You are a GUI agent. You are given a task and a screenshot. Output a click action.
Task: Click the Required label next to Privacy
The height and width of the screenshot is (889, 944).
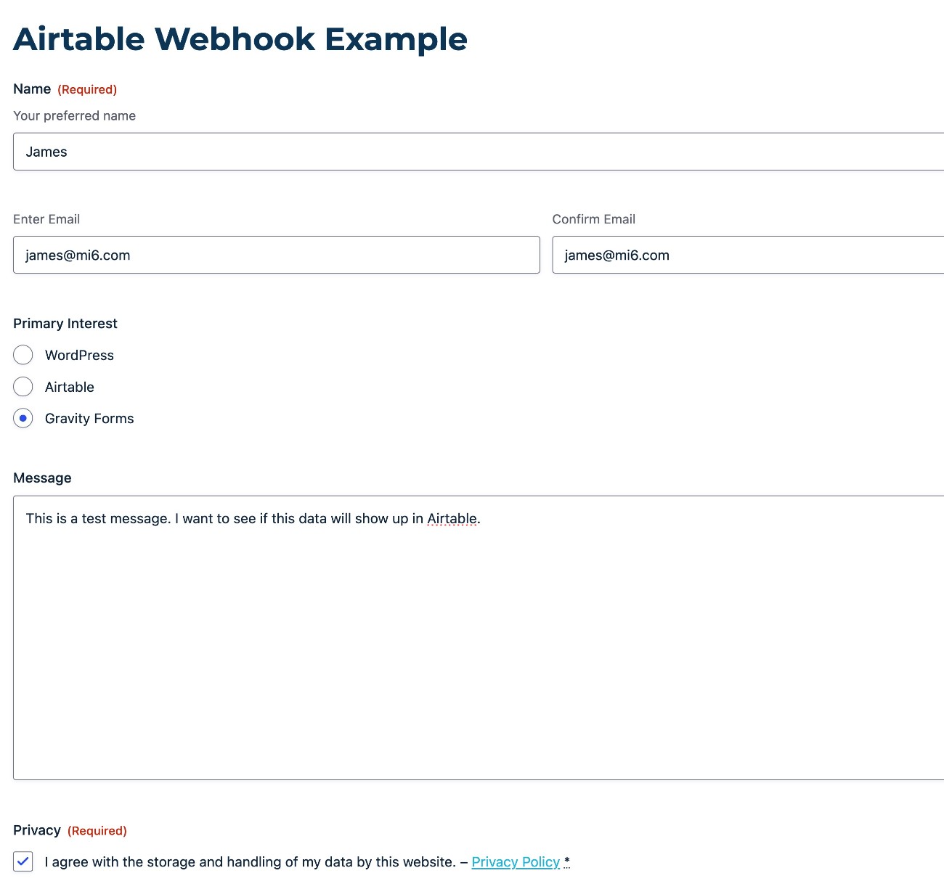97,831
